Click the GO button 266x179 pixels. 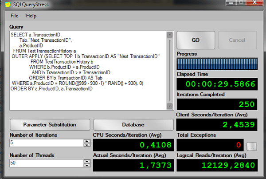point(196,40)
